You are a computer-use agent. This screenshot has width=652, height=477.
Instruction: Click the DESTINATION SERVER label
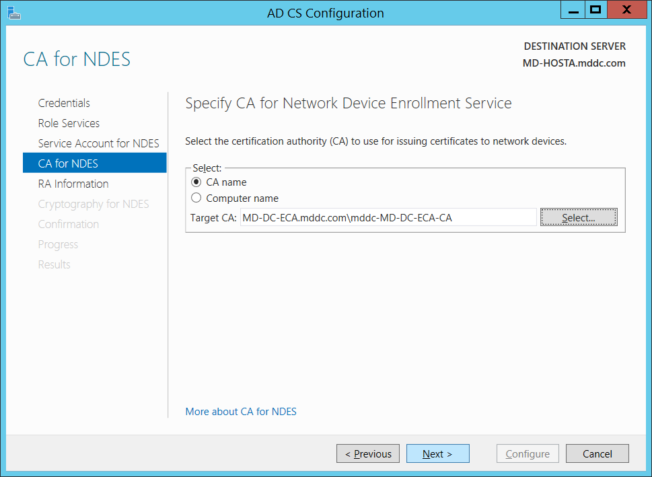coord(575,46)
